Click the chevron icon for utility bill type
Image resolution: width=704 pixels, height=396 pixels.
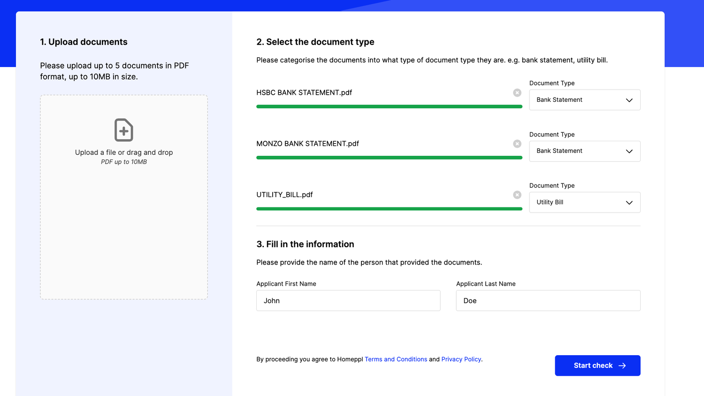point(629,203)
